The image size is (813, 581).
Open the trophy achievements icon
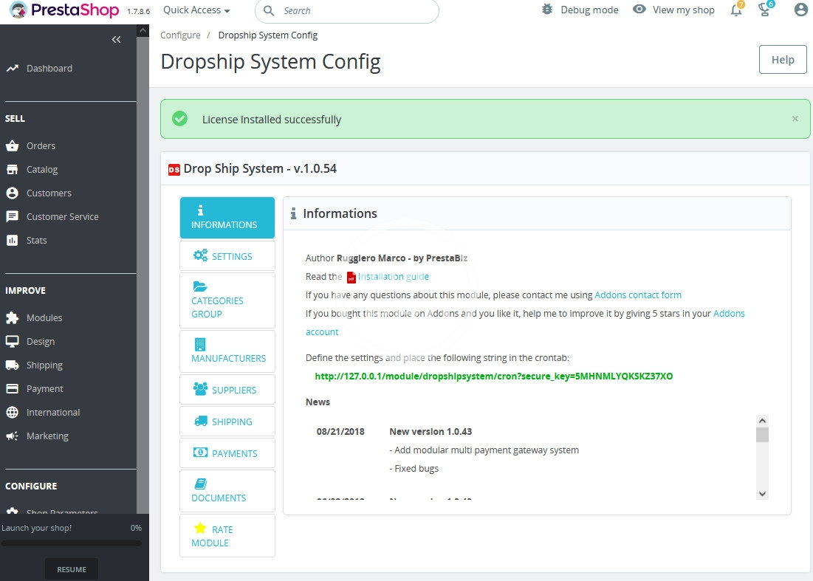point(765,10)
